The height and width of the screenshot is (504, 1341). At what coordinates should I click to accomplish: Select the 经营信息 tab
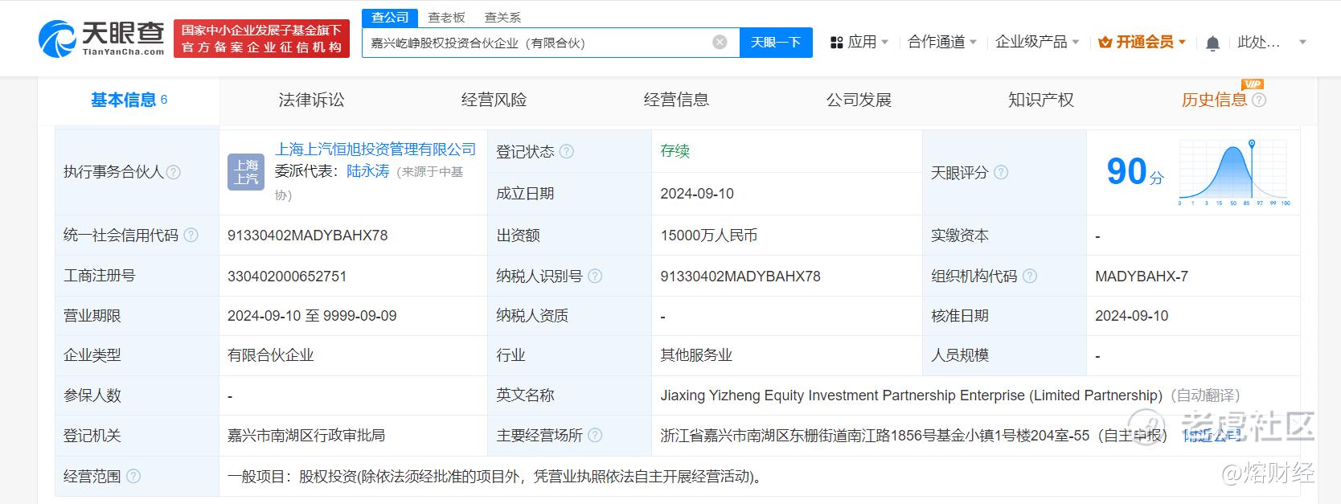(x=676, y=100)
